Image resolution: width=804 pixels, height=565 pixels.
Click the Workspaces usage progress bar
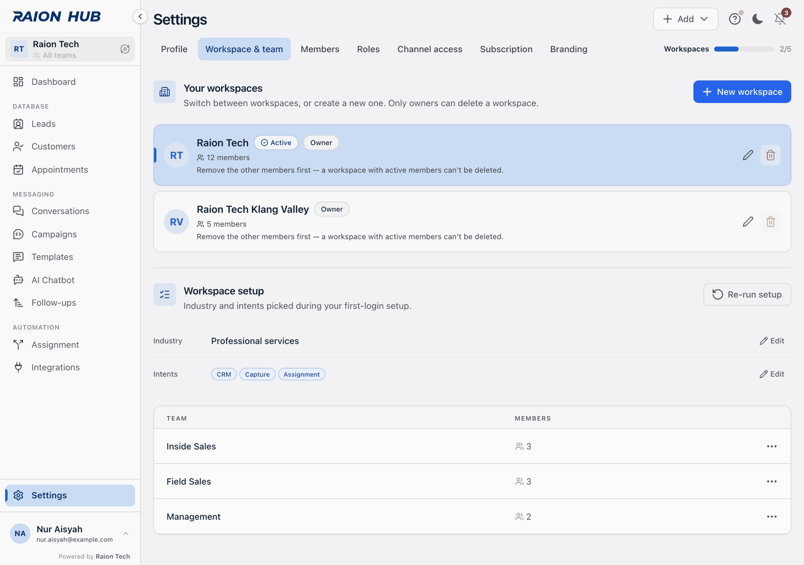(744, 49)
